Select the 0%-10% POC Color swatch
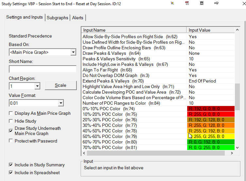Image resolution: width=246 pixels, height=181 pixels. (211, 109)
